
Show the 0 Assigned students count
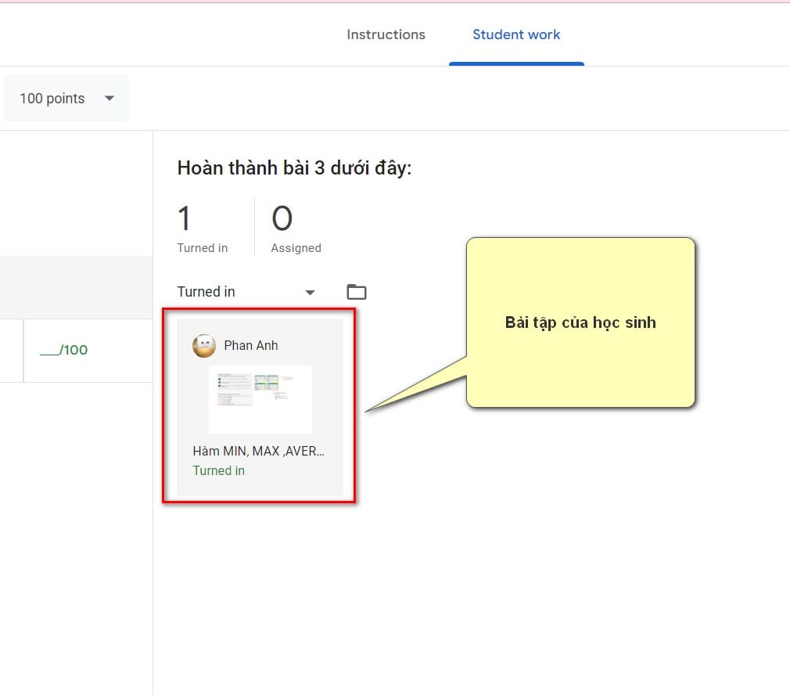(296, 247)
